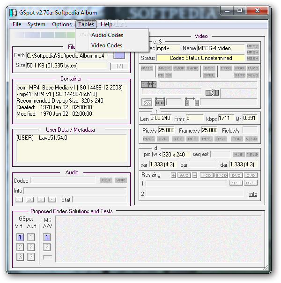This screenshot has height=283, width=281.
Task: Click GSpot Vid test button 3
Action: (20, 257)
